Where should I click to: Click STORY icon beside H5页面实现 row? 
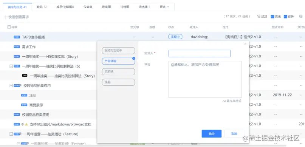(17, 56)
